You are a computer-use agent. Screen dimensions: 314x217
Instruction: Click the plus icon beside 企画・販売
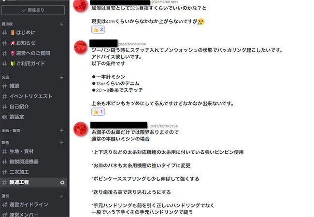click(x=62, y=131)
